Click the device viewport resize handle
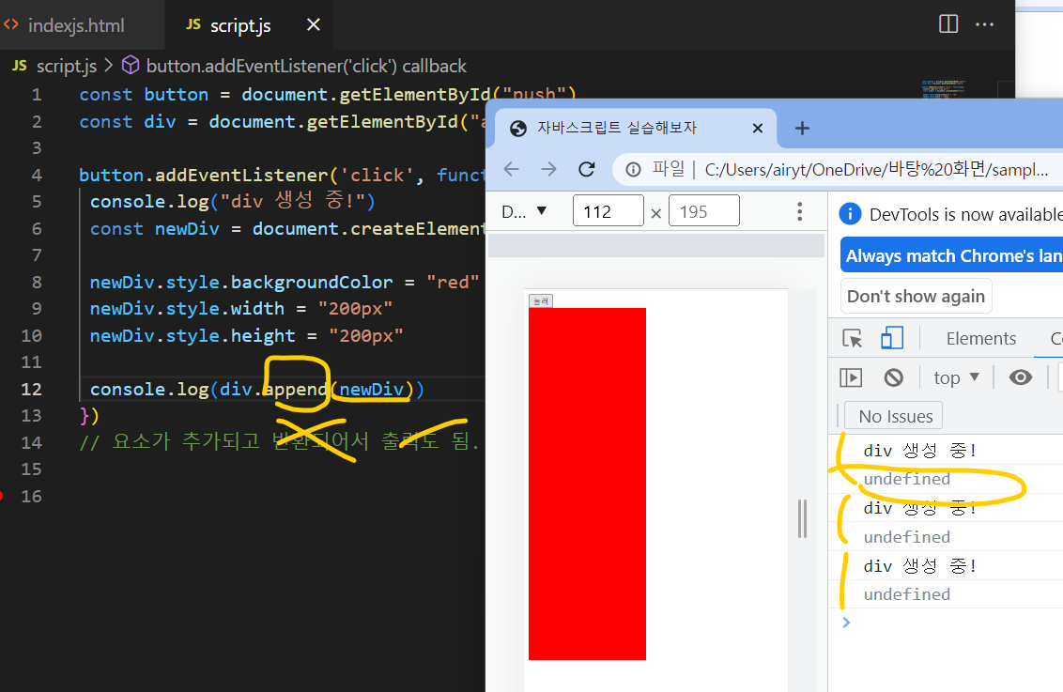This screenshot has width=1063, height=692. click(803, 518)
